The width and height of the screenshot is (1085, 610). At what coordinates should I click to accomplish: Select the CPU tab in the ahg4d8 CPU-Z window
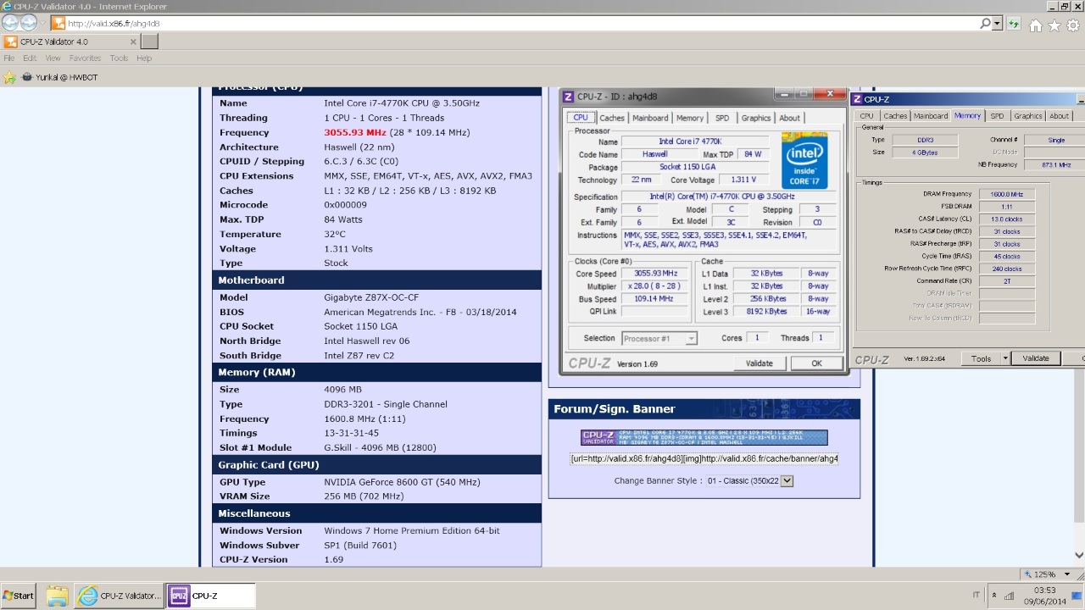point(581,118)
